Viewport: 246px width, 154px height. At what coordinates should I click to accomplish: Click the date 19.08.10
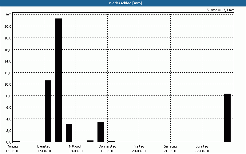(x=107, y=151)
